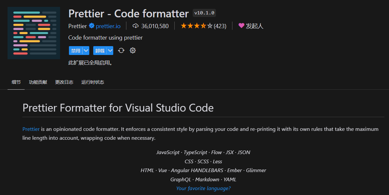
Task: Click the pink heart sponsor icon
Action: [x=241, y=26]
